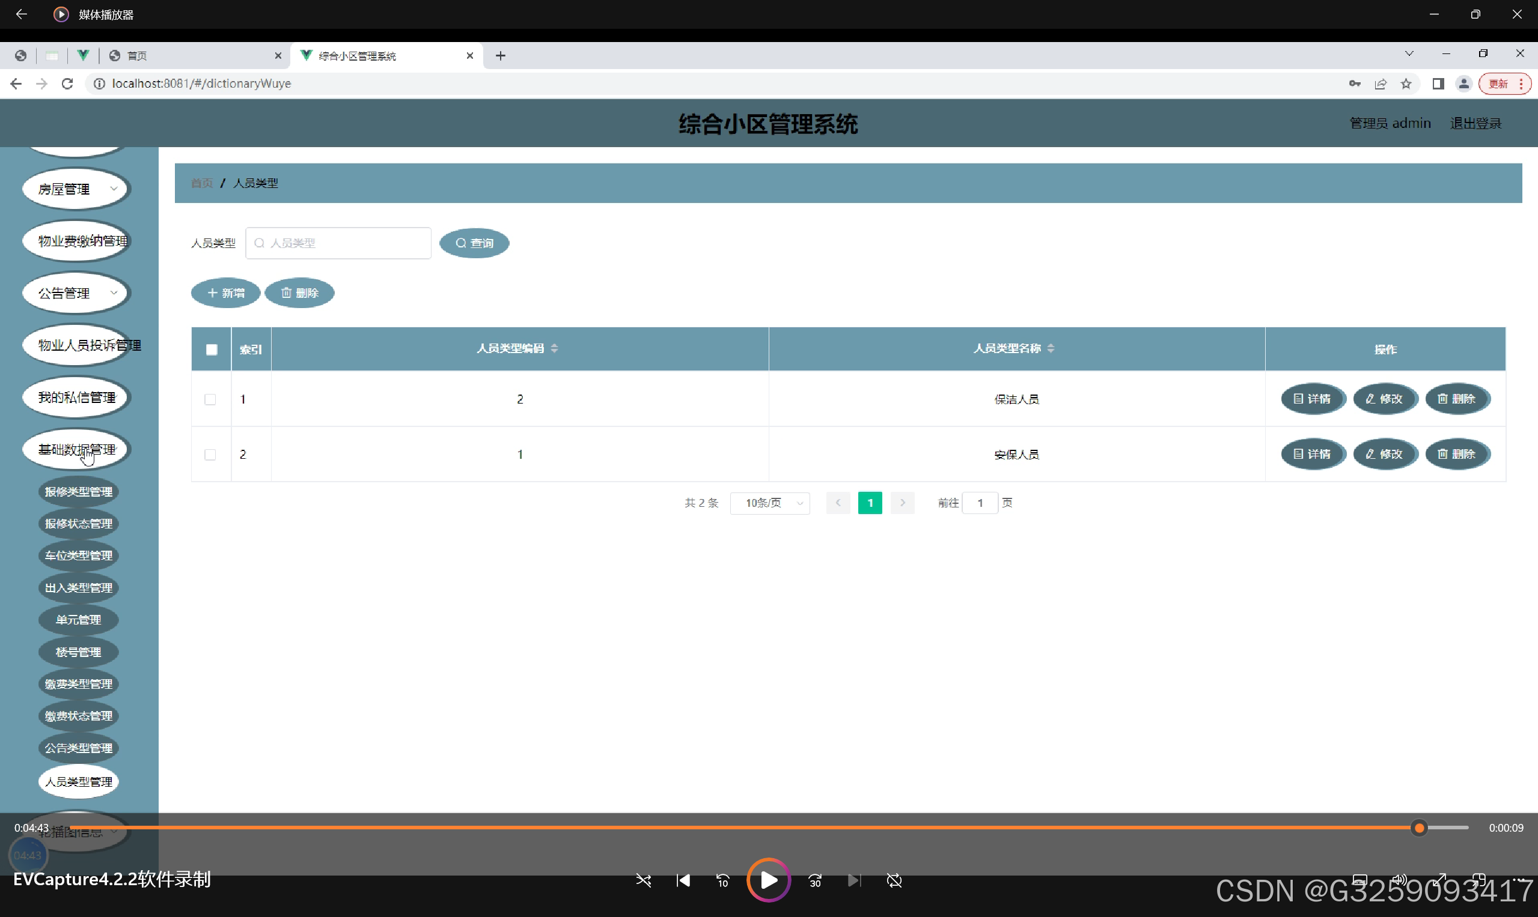Screen dimensions: 1538x917
Task: Click the 新增 add button
Action: coord(226,293)
